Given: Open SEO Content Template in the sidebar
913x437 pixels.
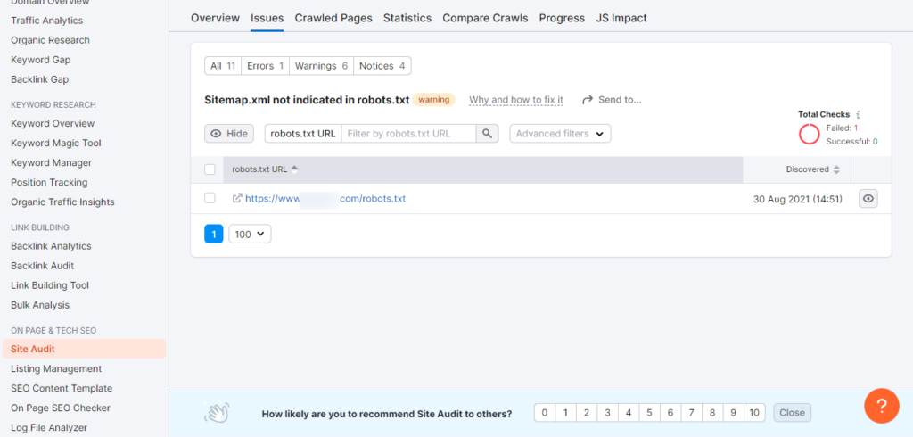Looking at the screenshot, I should click(62, 388).
